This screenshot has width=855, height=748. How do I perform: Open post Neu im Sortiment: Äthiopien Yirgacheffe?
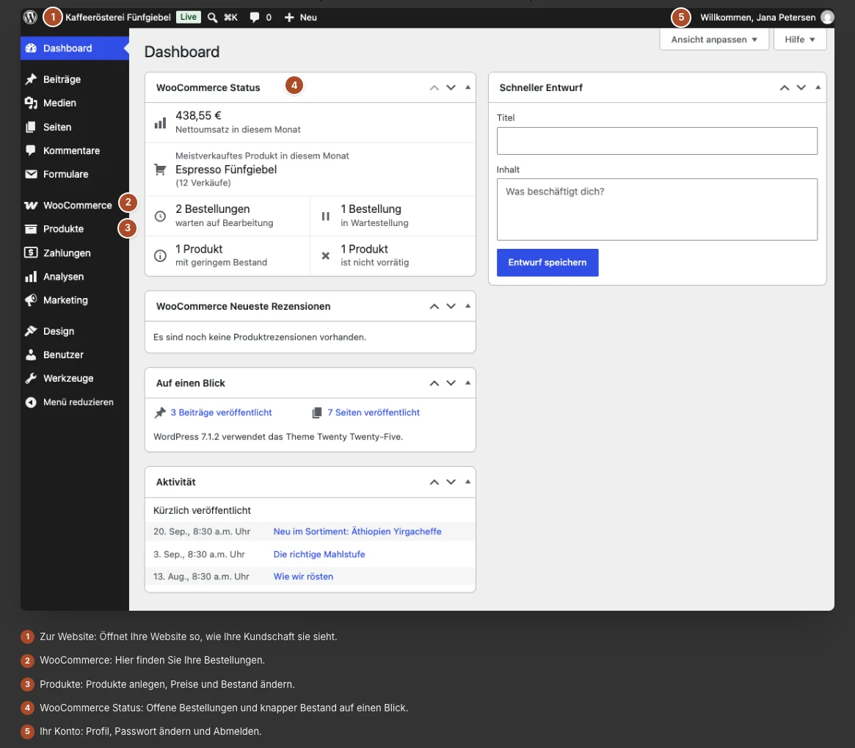357,531
